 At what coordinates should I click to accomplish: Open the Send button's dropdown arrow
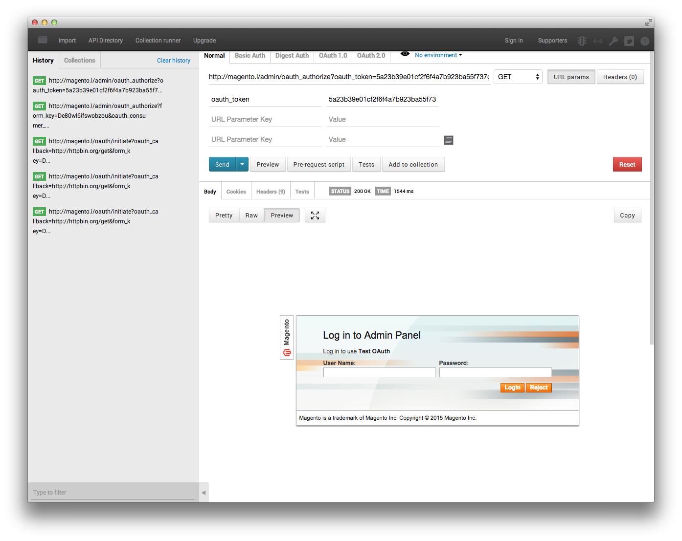pos(242,164)
